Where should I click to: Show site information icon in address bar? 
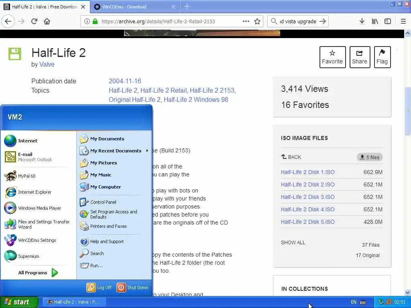coord(87,21)
